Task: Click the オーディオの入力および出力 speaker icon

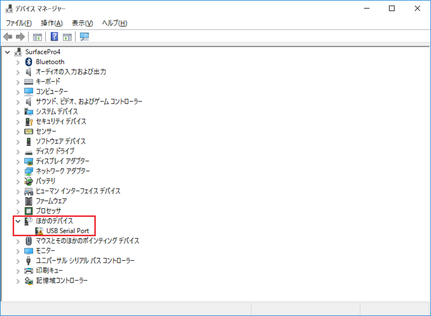Action: [28, 72]
